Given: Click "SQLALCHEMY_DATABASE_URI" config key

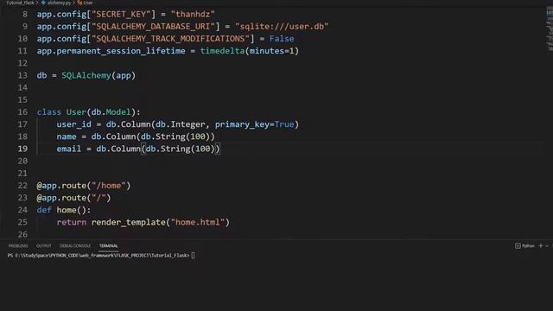Looking at the screenshot, I should (x=153, y=27).
